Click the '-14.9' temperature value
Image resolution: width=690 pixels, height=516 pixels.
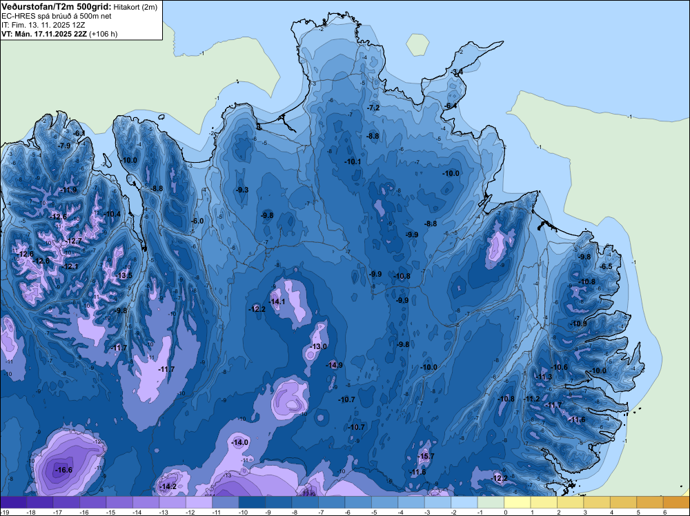pos(334,365)
